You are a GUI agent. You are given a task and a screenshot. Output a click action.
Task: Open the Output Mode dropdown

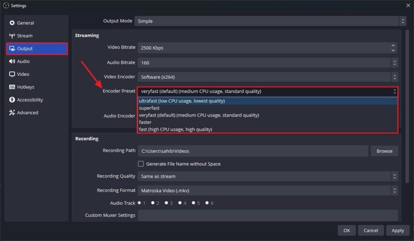270,21
